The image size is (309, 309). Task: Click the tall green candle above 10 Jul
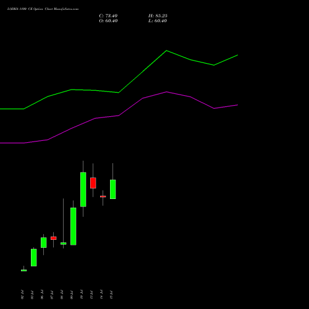(x=83, y=190)
